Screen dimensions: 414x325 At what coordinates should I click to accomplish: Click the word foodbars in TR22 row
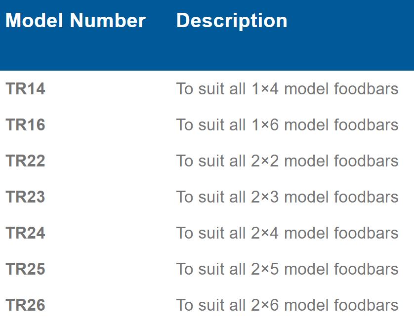[366, 162]
